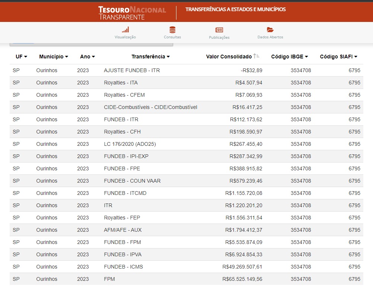The height and width of the screenshot is (289, 373).
Task: Select the AJUSTE FUNDEB - ITR cell
Action: pyautogui.click(x=132, y=70)
